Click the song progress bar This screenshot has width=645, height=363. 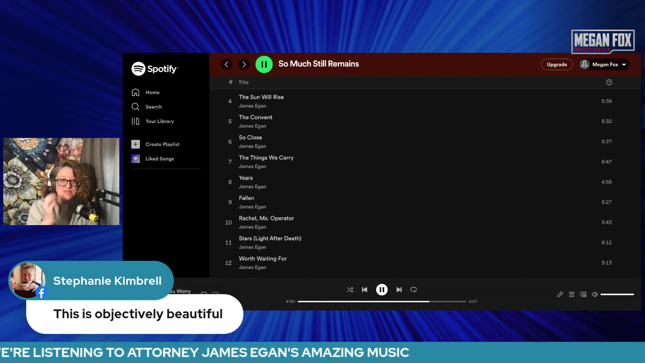pyautogui.click(x=381, y=301)
